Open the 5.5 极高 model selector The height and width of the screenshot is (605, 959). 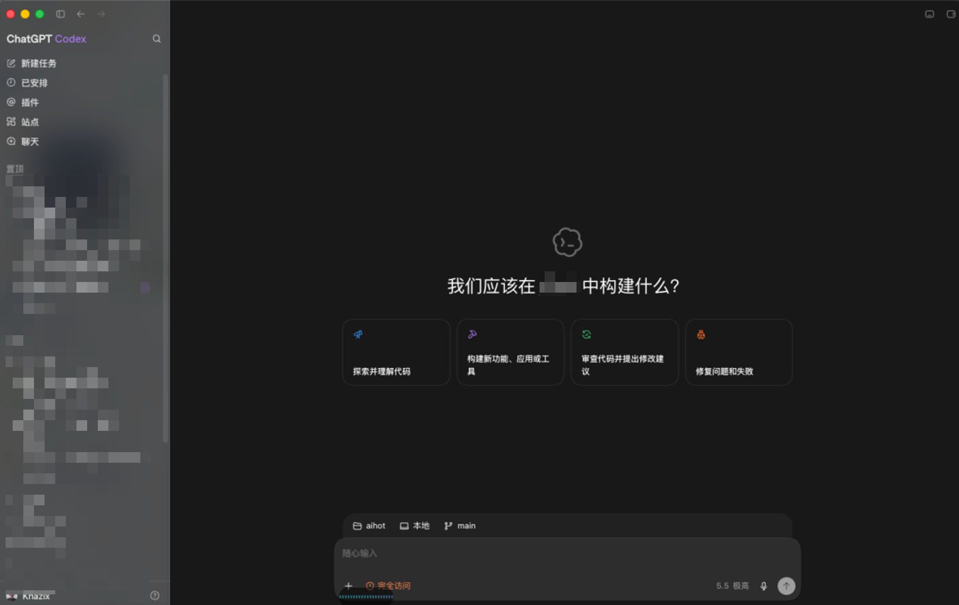pos(732,586)
